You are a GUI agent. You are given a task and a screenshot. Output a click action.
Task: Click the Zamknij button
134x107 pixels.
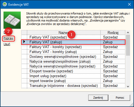(x=98, y=98)
